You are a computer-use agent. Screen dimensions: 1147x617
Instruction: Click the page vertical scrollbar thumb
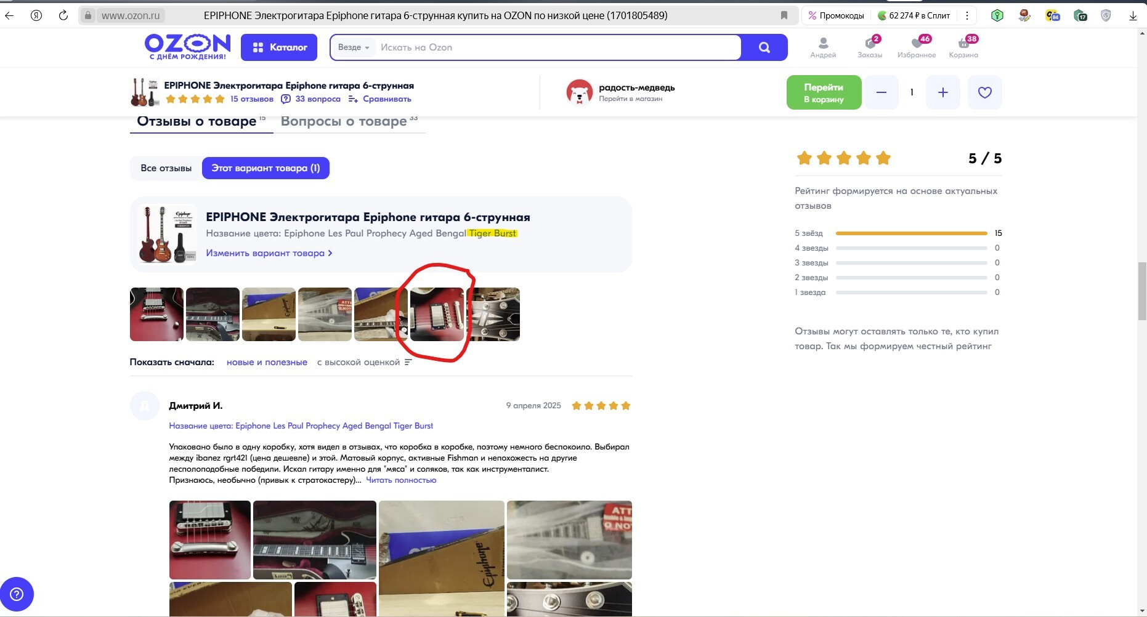pos(1142,291)
